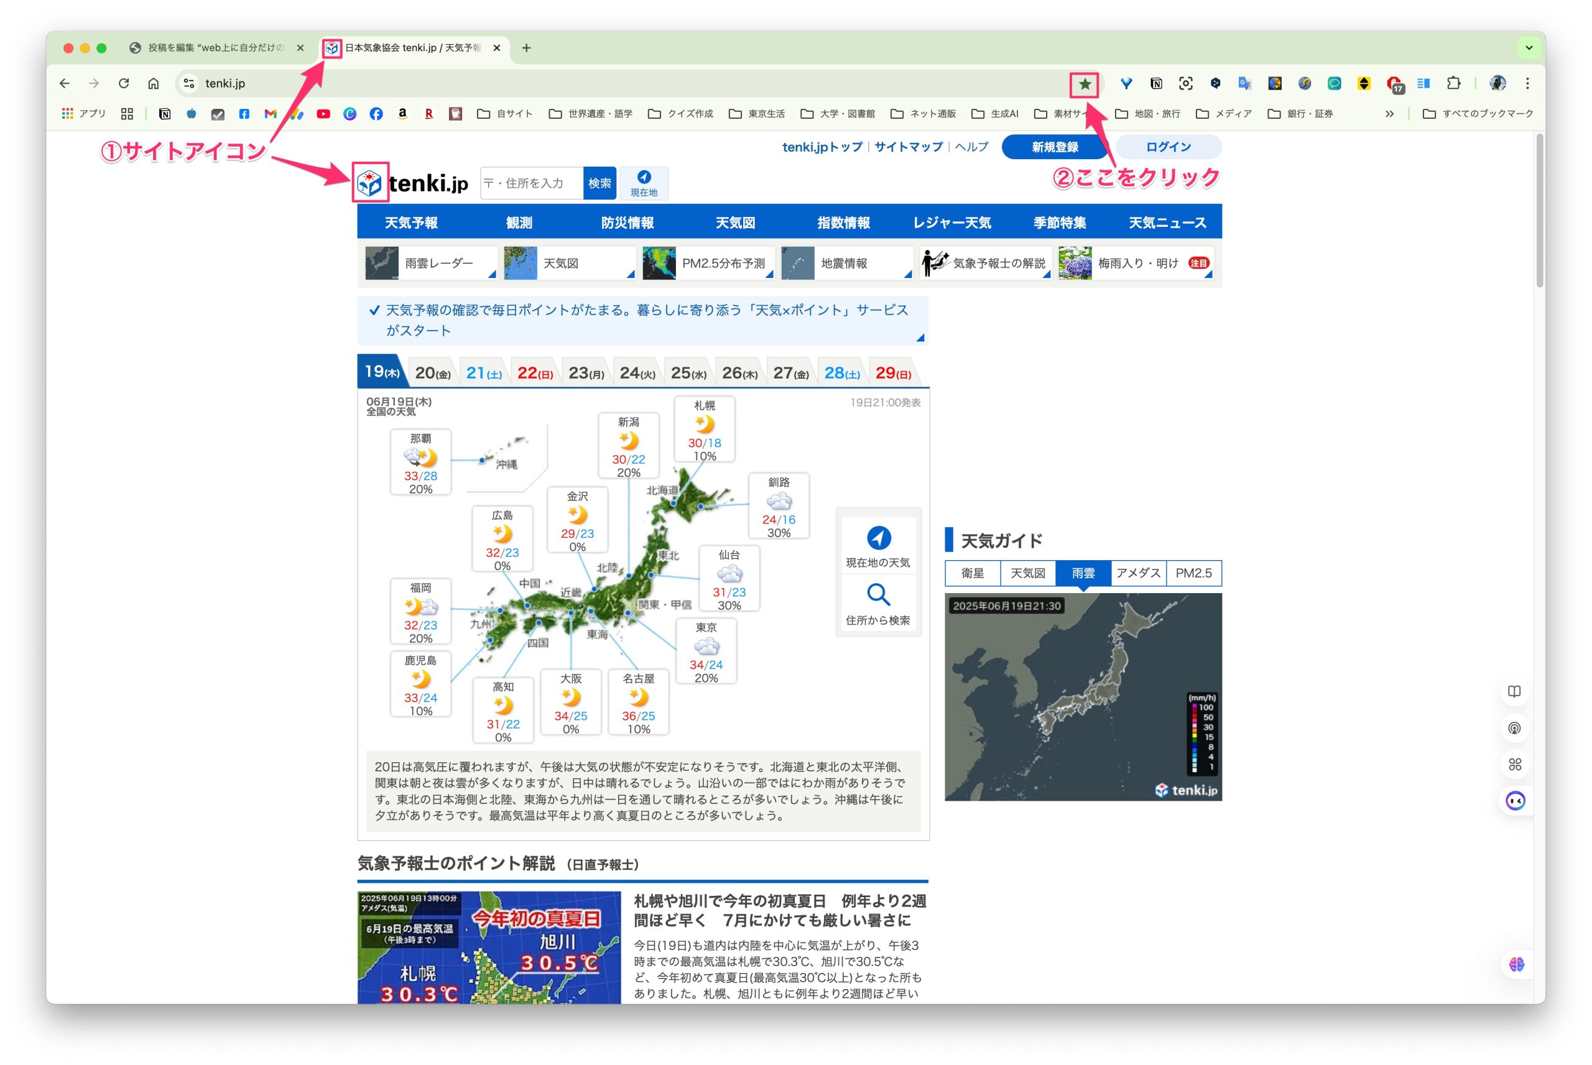Bookmark this page with the star icon
This screenshot has height=1065, width=1592.
click(1085, 83)
